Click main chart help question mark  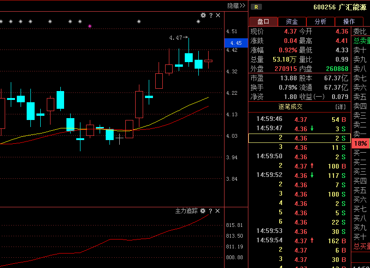[210, 15]
